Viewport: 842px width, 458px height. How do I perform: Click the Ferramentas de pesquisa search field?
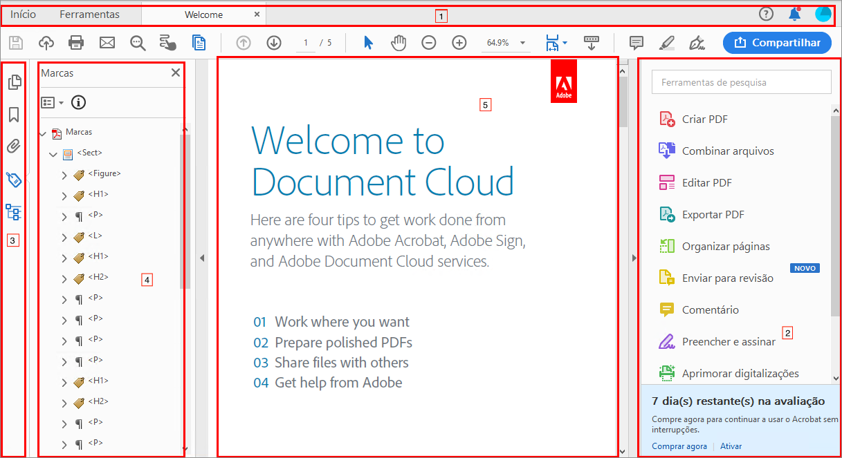click(x=741, y=82)
